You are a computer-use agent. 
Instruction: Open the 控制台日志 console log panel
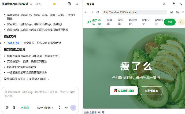91,112
